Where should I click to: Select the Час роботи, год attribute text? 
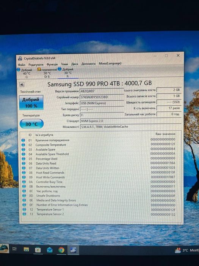(47, 191)
